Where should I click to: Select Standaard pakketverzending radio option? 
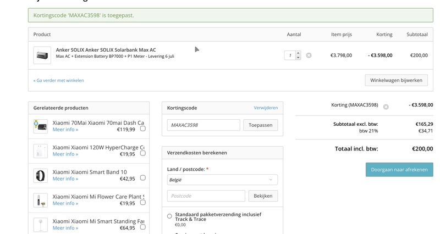[x=169, y=216]
